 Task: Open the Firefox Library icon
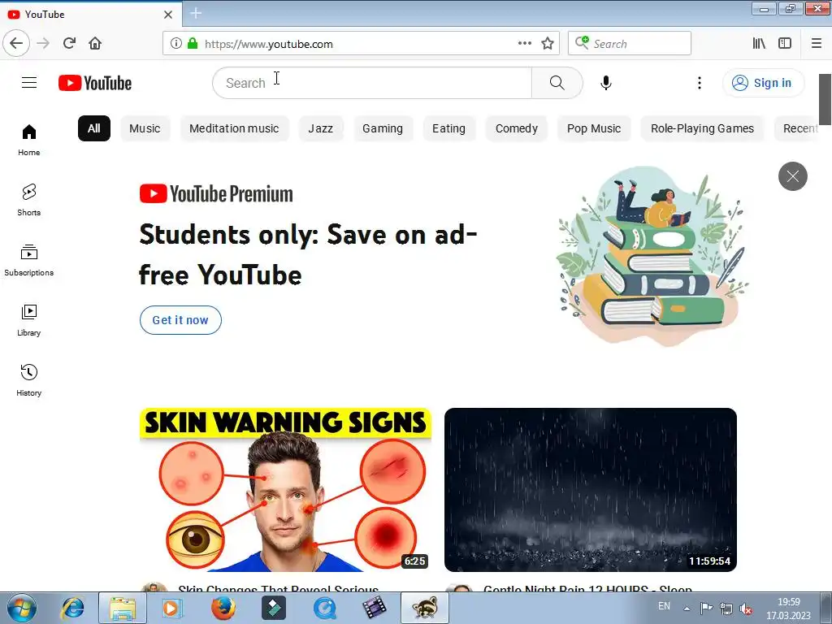[x=759, y=44]
